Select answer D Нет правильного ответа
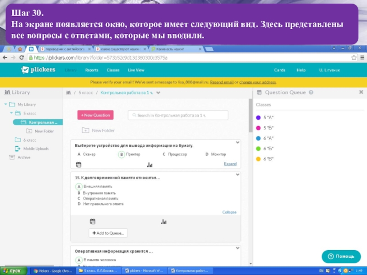 (100, 204)
